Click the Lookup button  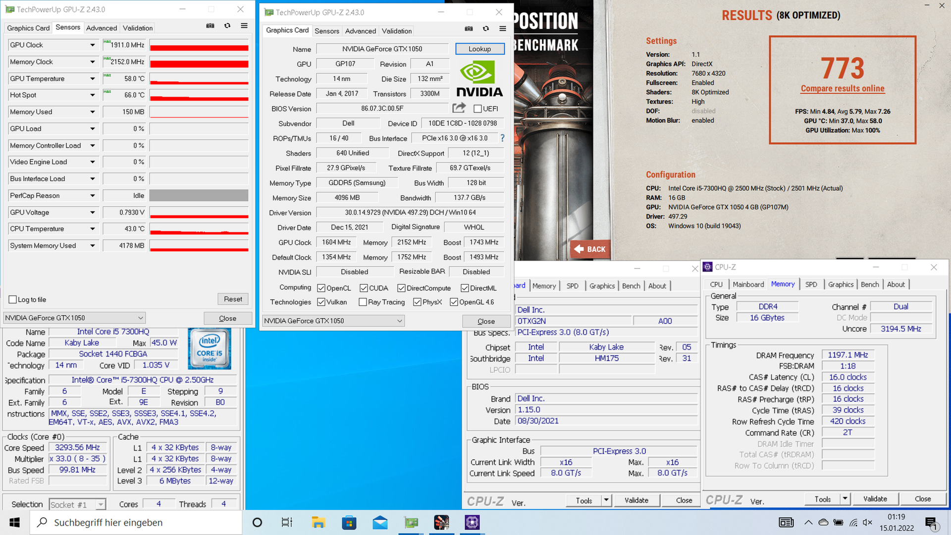point(479,49)
